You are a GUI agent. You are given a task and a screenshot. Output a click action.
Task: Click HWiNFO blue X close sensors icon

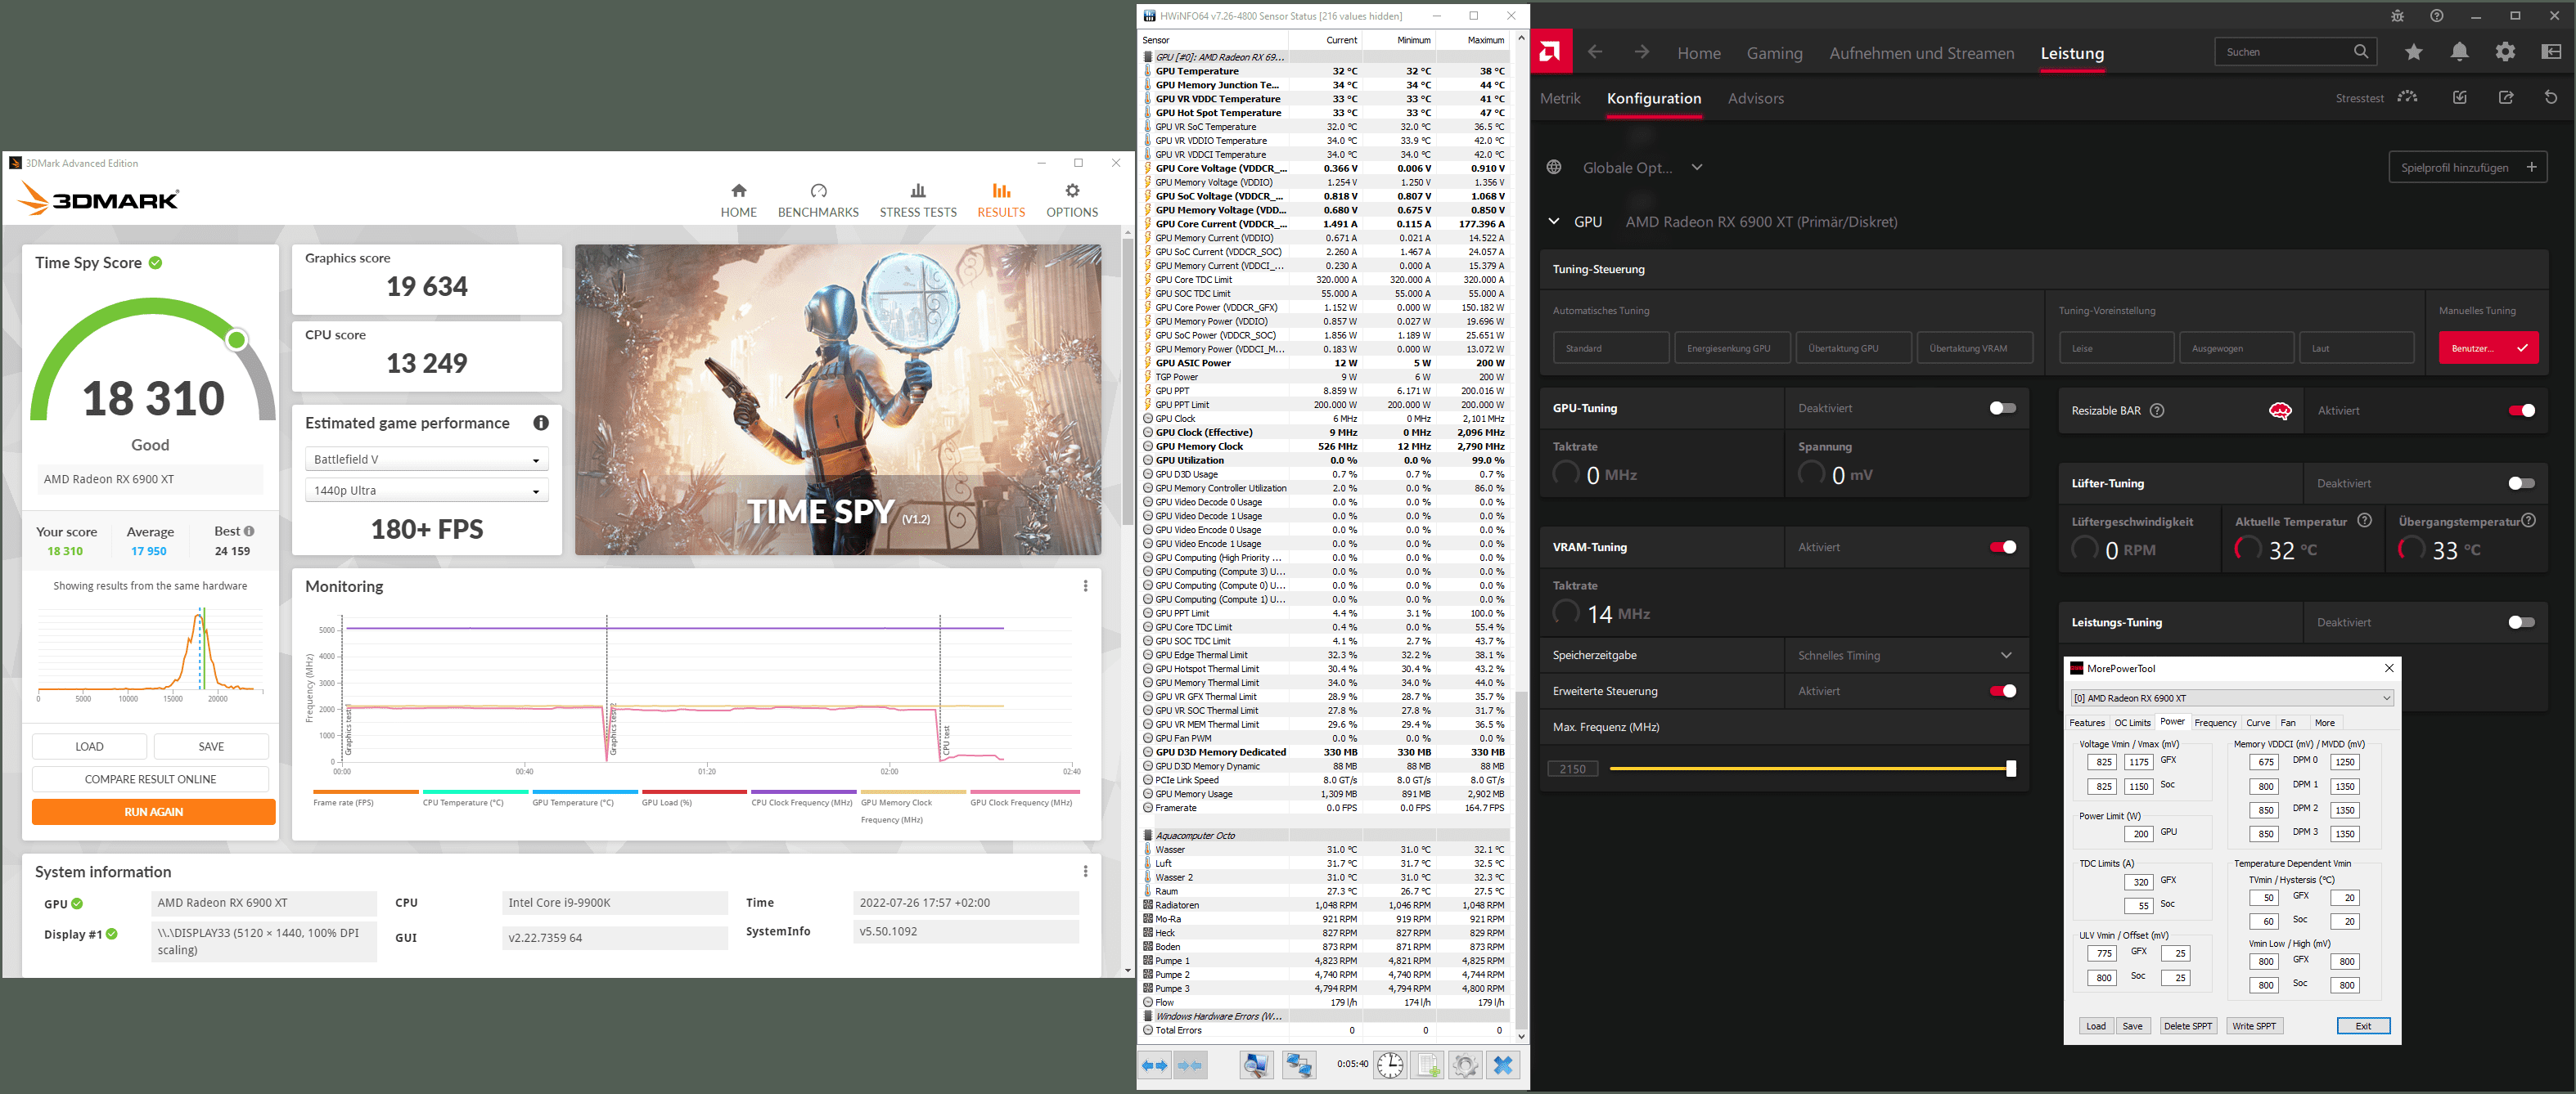click(x=1502, y=1065)
